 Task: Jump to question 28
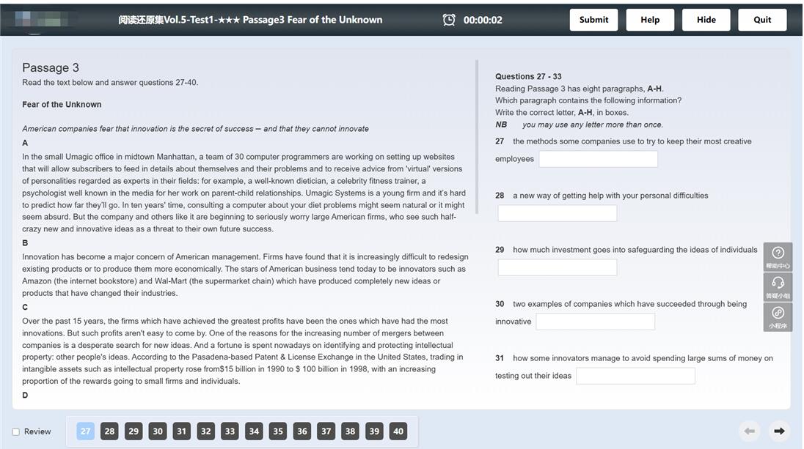coord(109,431)
